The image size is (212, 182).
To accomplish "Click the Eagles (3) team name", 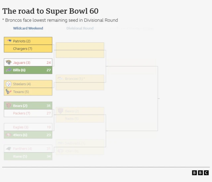I will point(21,127).
